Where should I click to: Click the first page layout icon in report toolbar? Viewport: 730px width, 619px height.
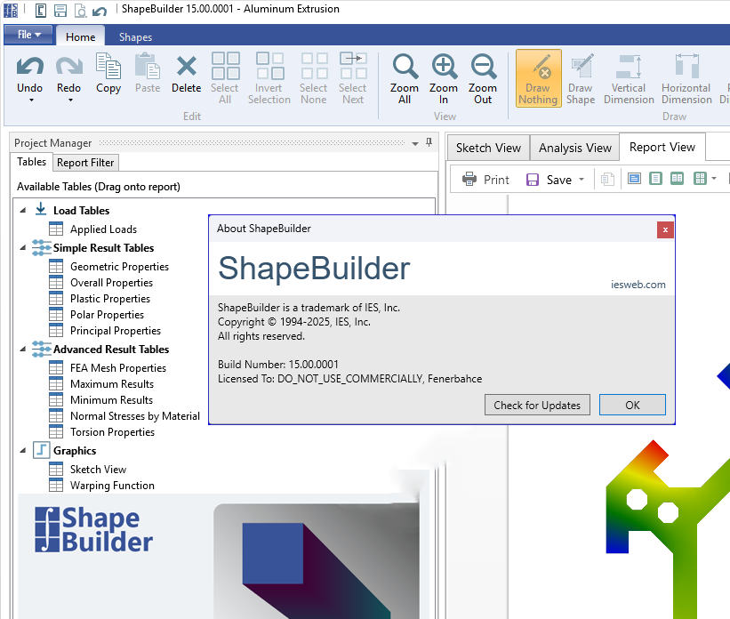pos(634,179)
